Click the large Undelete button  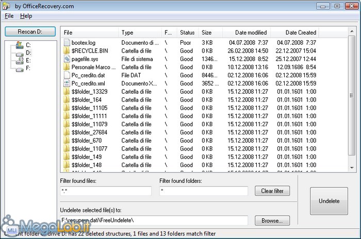(329, 201)
